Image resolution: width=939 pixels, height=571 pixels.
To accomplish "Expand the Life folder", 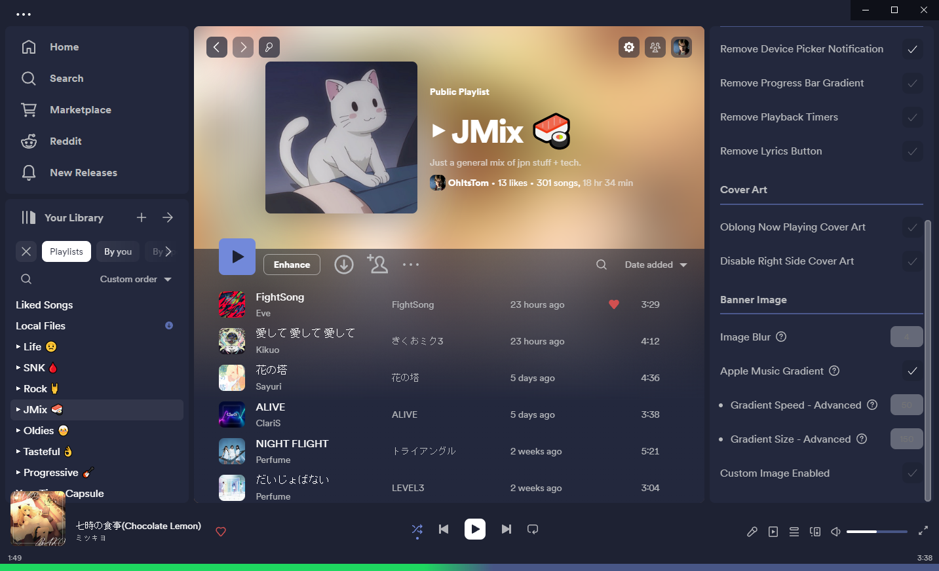I will (x=18, y=346).
